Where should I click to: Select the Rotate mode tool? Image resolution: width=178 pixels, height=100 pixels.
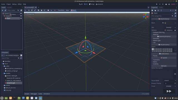tap(32, 10)
